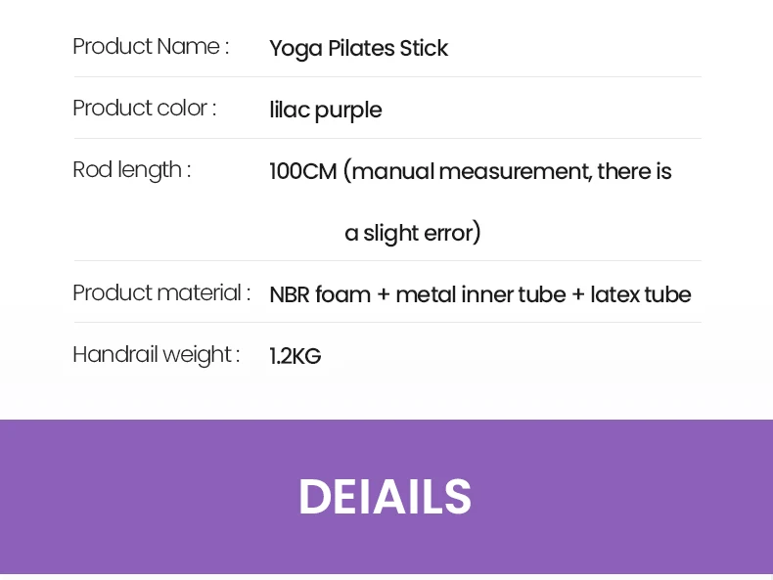Click the word 'metal inner tube'
The width and height of the screenshot is (773, 580).
click(480, 294)
